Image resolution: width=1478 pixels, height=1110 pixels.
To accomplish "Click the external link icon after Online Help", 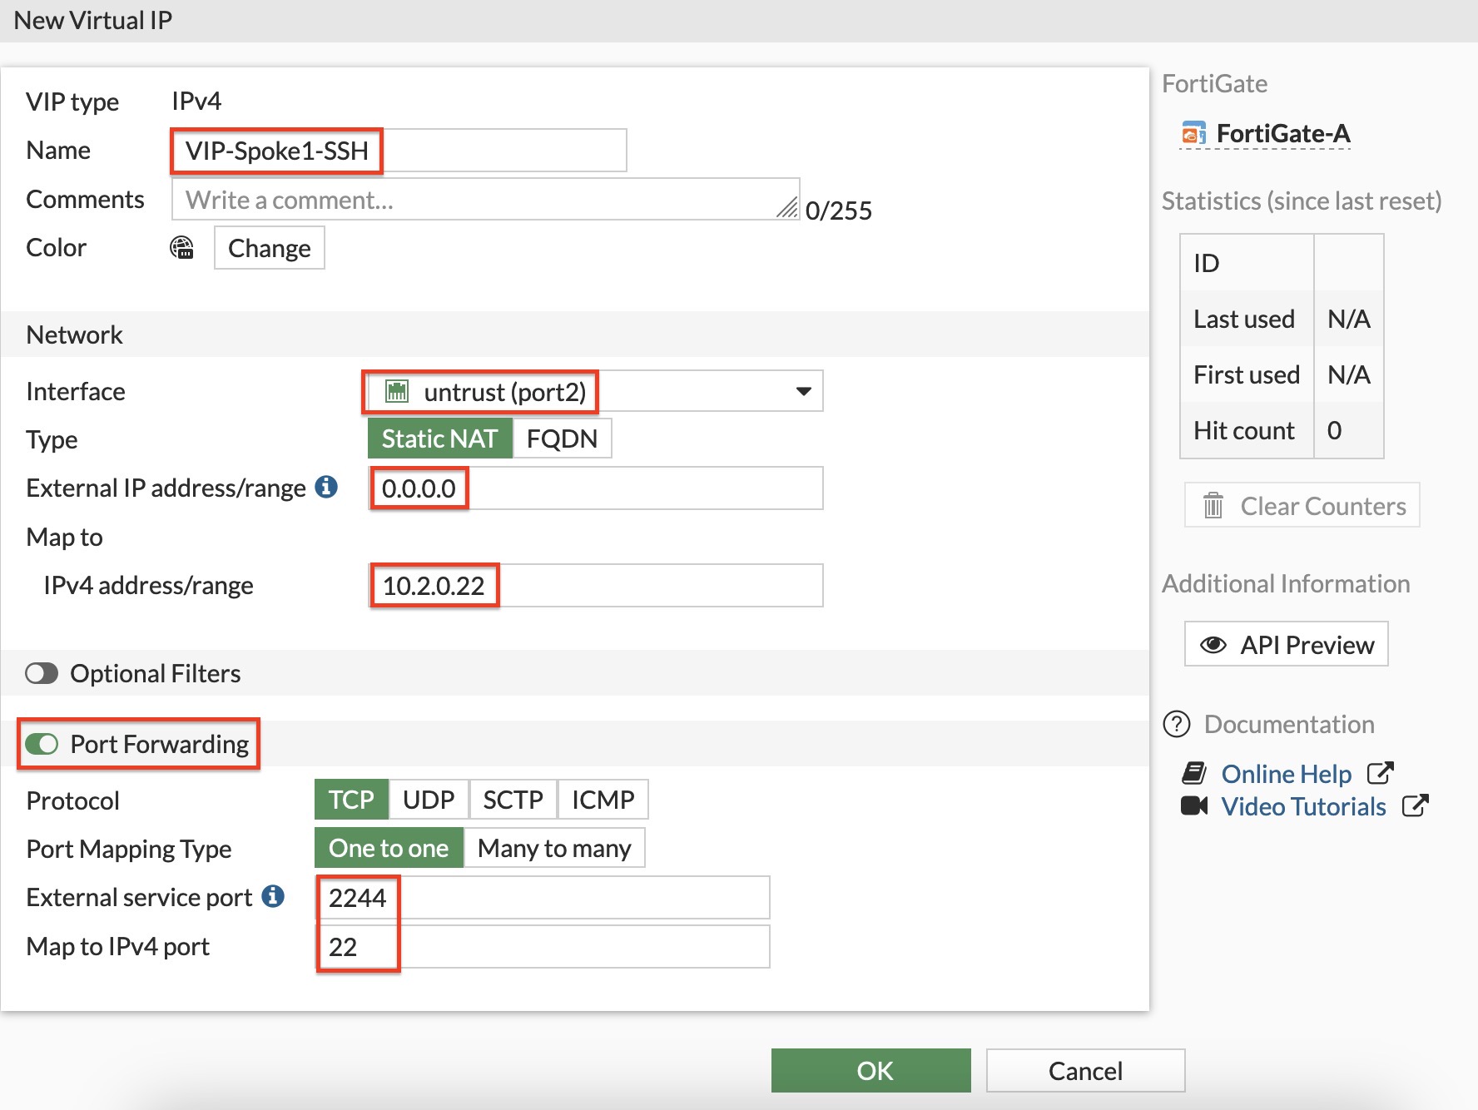I will 1381,774.
